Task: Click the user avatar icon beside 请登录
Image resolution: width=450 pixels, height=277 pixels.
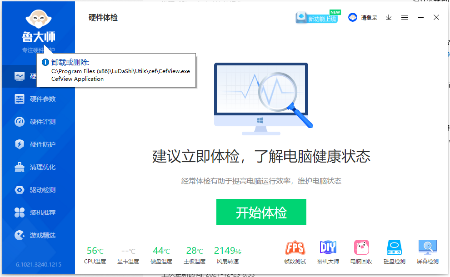Action: [x=353, y=18]
